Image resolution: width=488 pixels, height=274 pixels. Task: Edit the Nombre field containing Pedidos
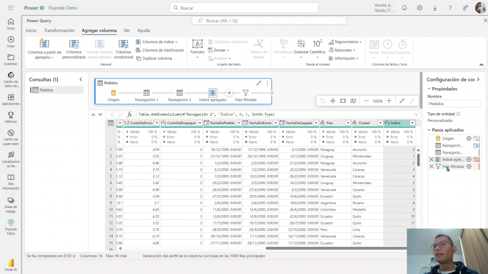(454, 104)
